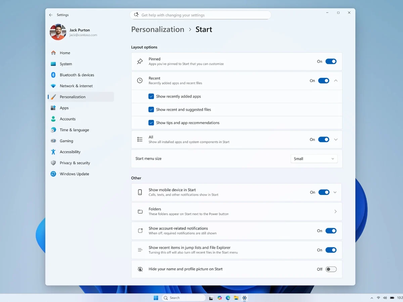This screenshot has width=403, height=302.
Task: Click the volume speaker icon in tray
Action: click(385, 298)
